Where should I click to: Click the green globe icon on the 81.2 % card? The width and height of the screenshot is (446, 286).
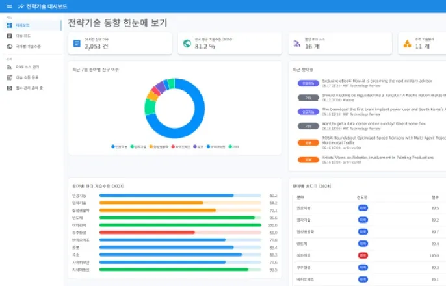(x=187, y=43)
